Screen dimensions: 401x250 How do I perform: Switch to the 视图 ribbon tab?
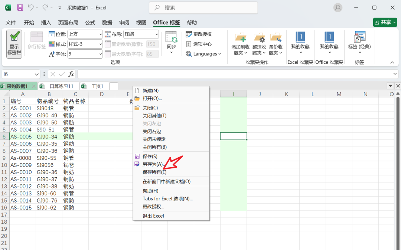coord(141,23)
